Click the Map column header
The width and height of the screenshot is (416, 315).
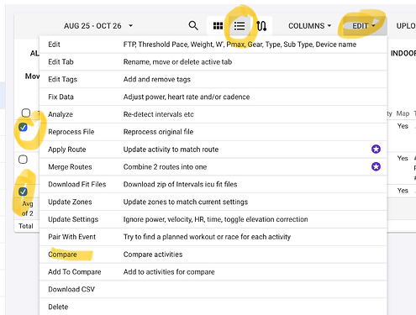point(403,113)
